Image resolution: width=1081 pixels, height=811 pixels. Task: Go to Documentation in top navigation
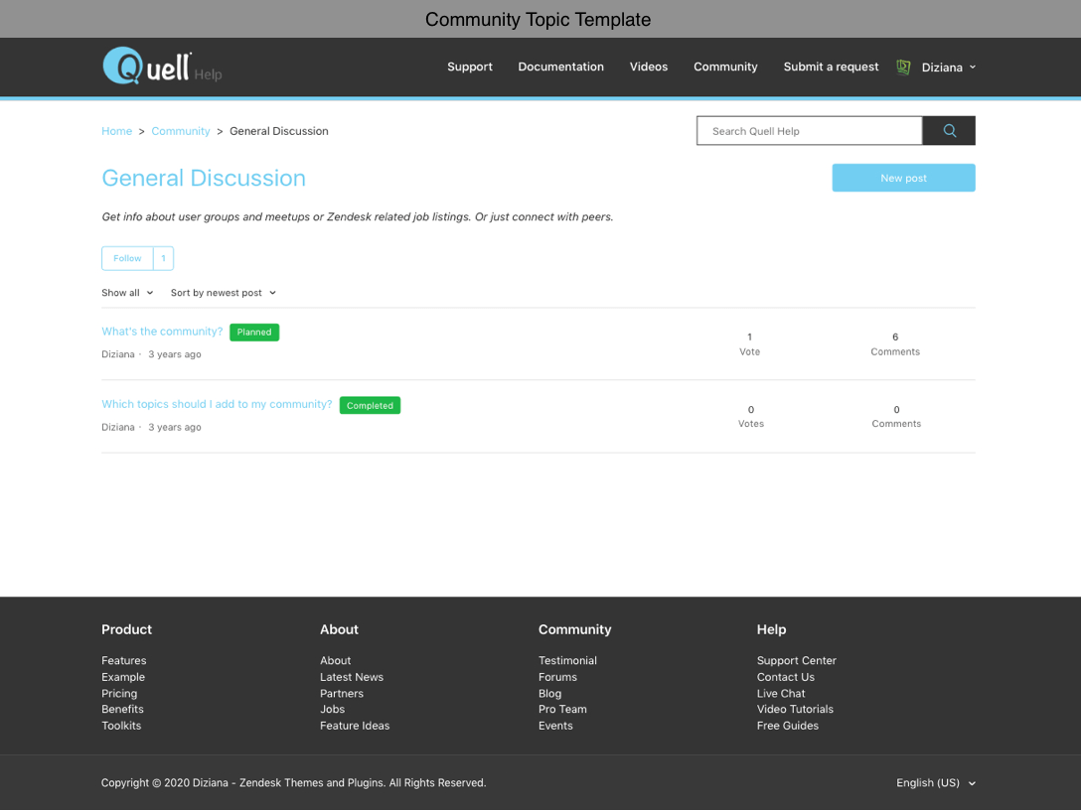pos(560,67)
